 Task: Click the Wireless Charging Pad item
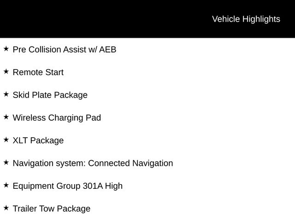point(57,118)
